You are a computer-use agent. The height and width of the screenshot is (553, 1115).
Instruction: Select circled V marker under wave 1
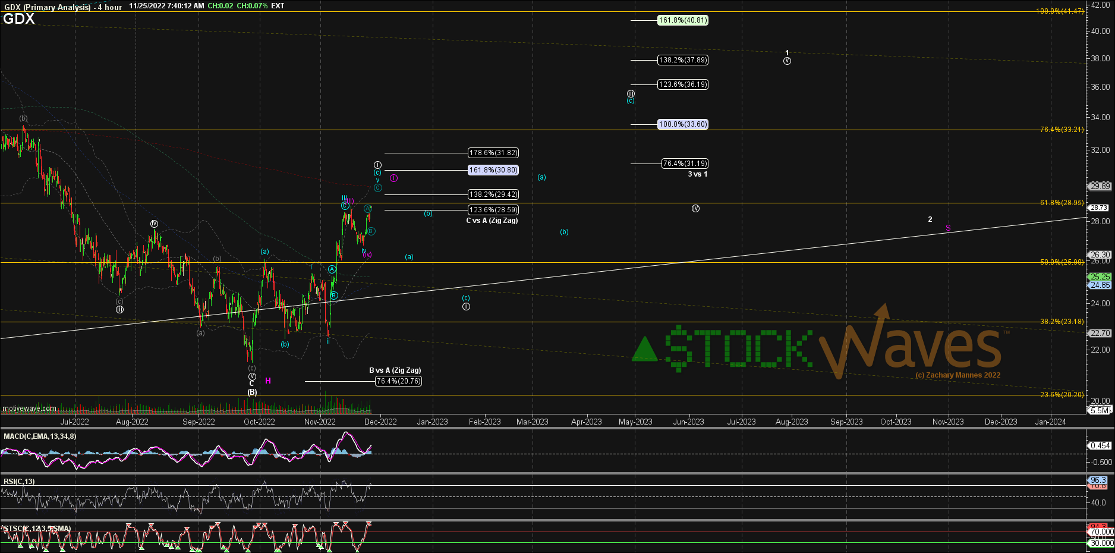pyautogui.click(x=787, y=61)
